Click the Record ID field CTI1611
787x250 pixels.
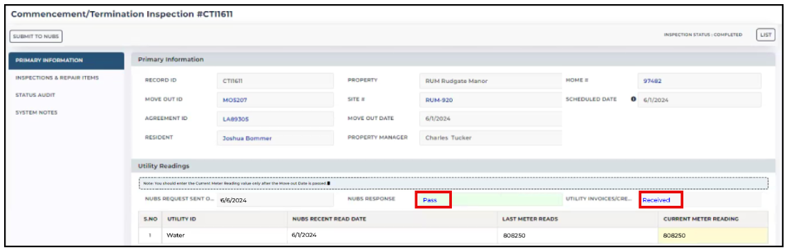pyautogui.click(x=275, y=81)
